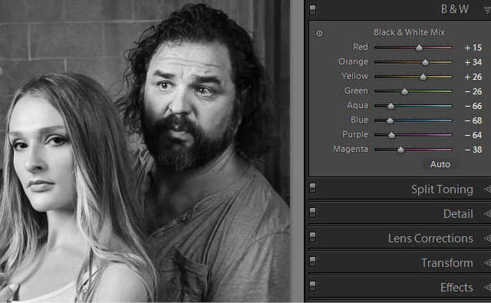Click the Orange slider handle
491x303 pixels.
[425, 62]
